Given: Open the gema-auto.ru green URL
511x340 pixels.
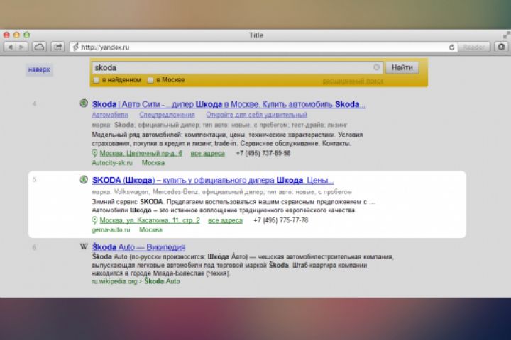Looking at the screenshot, I should [x=111, y=230].
